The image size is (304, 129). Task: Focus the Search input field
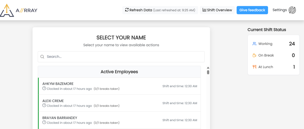point(121,57)
